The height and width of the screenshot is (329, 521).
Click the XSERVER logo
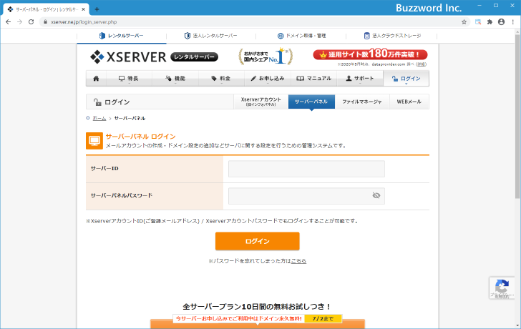point(128,57)
